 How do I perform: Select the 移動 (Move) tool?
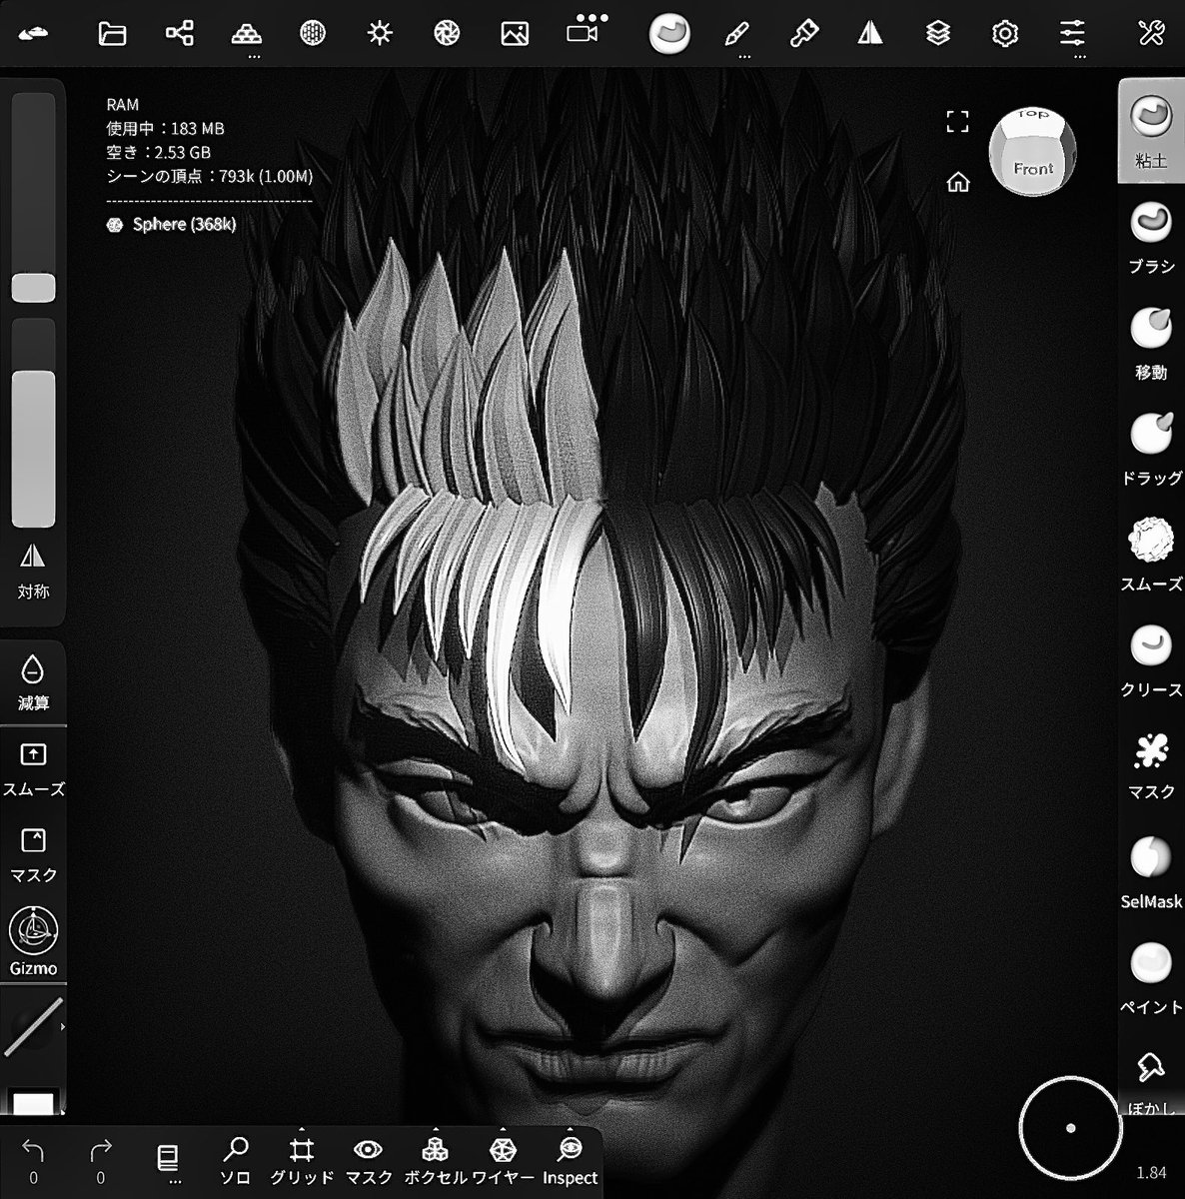tap(1151, 343)
